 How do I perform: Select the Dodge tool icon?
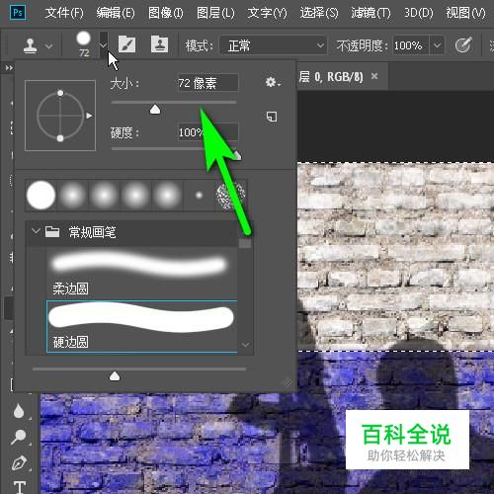pyautogui.click(x=19, y=438)
